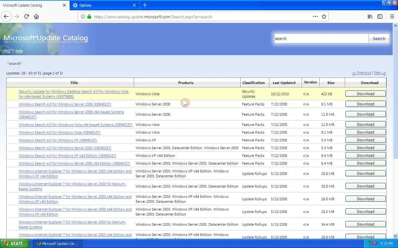Click the security shield tray icon
Screen dimensions: 398x248
pos(375,243)
